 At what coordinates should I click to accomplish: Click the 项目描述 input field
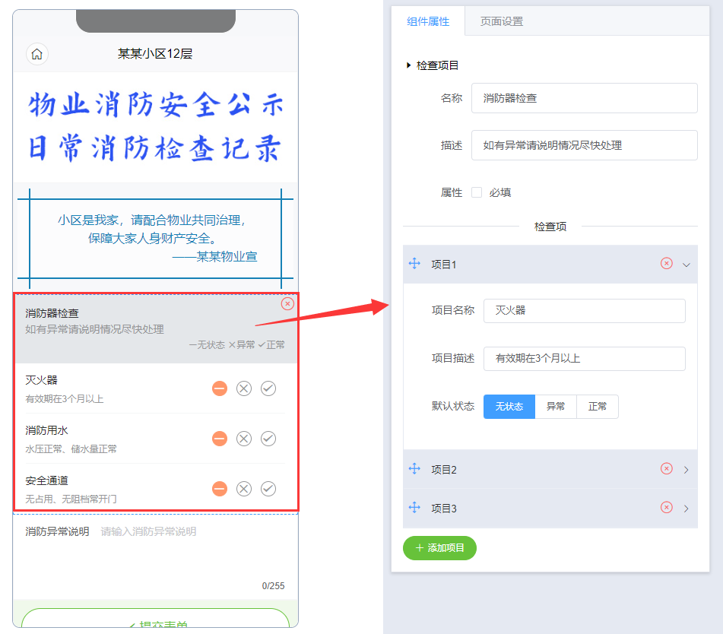(x=584, y=358)
